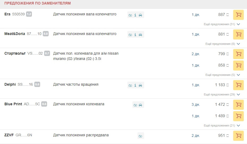
Task: Open Blue Print part number AD......5C
Action: pyautogui.click(x=32, y=104)
